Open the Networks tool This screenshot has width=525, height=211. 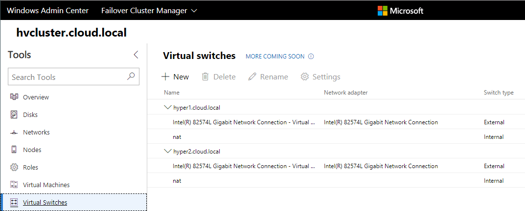pos(36,132)
